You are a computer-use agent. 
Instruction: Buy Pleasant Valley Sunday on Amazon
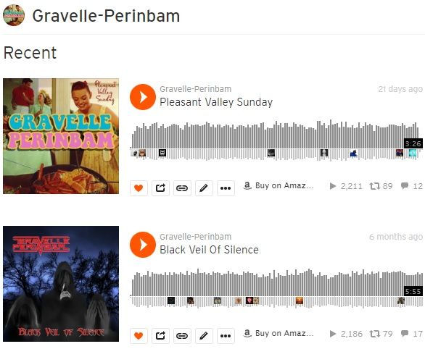(278, 185)
